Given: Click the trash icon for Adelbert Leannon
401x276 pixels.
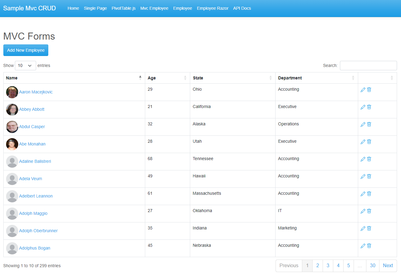Looking at the screenshot, I should (x=369, y=194).
